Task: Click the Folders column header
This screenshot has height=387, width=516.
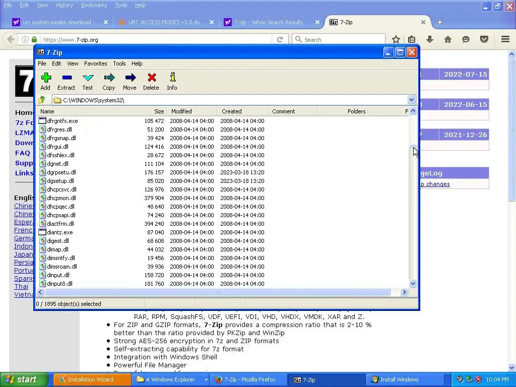Action: coord(343,111)
